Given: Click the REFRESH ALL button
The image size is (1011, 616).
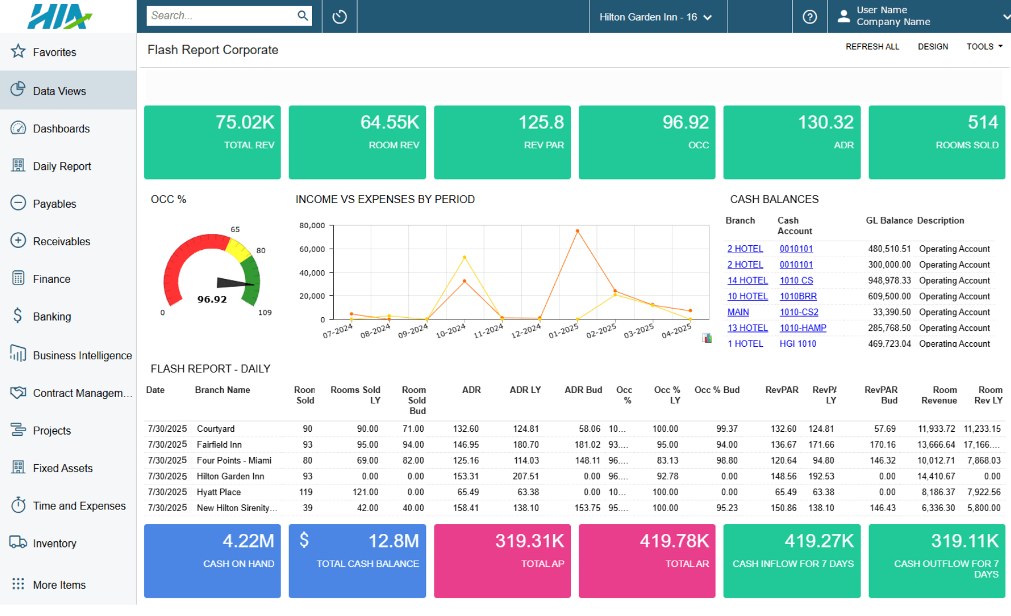Looking at the screenshot, I should coord(872,46).
